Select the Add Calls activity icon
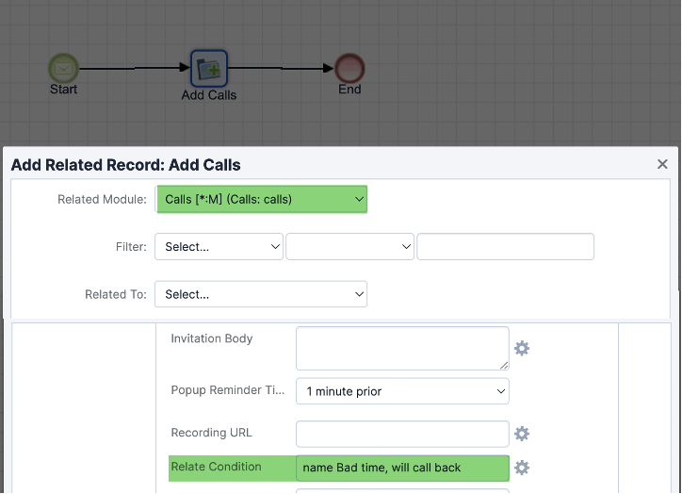 click(x=209, y=69)
